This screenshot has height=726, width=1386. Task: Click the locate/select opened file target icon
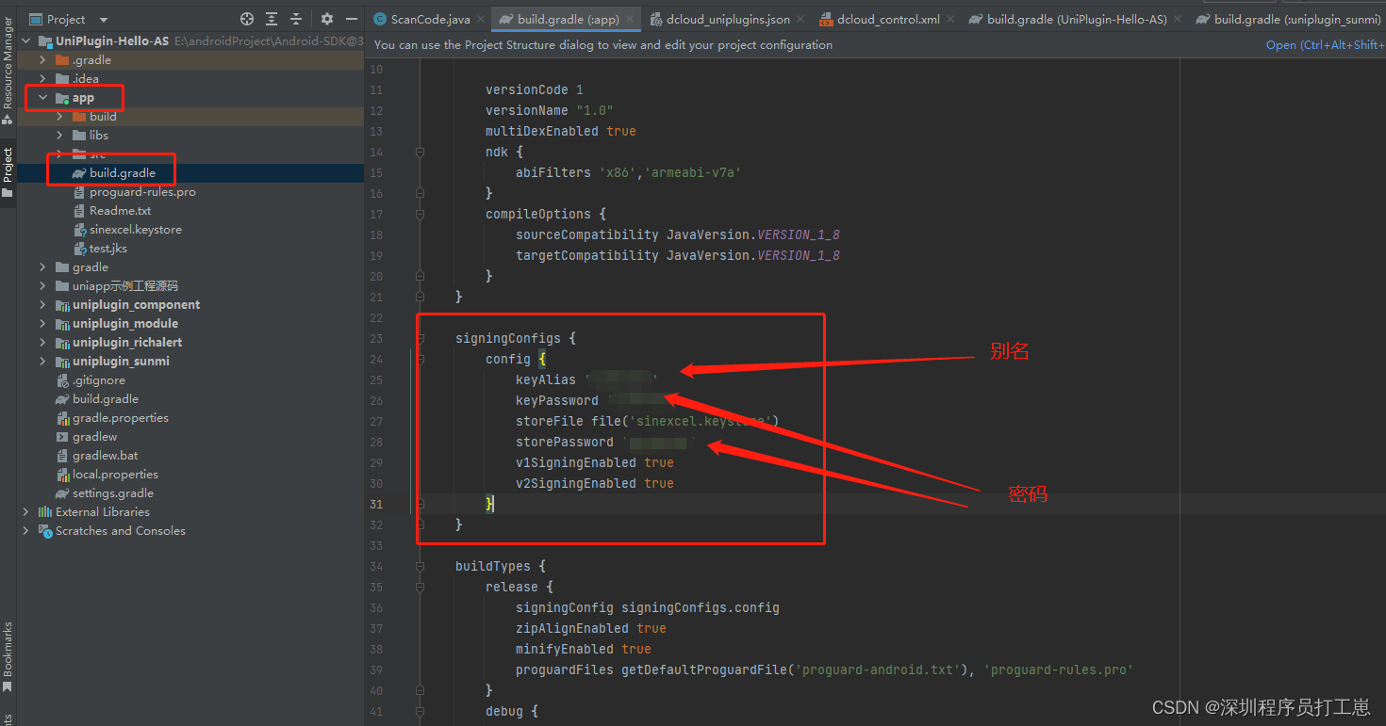pyautogui.click(x=247, y=19)
